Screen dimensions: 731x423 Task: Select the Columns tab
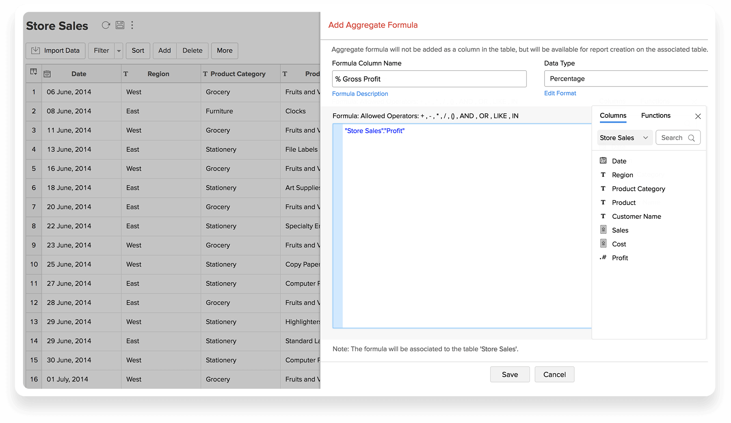click(613, 116)
